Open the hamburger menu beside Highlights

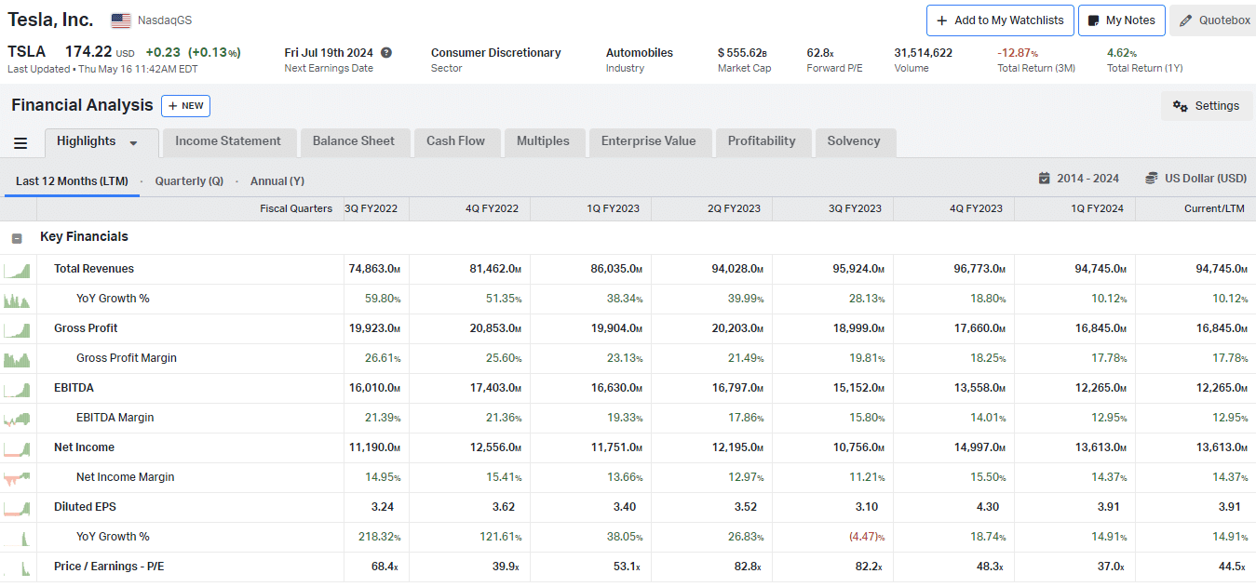tap(20, 142)
